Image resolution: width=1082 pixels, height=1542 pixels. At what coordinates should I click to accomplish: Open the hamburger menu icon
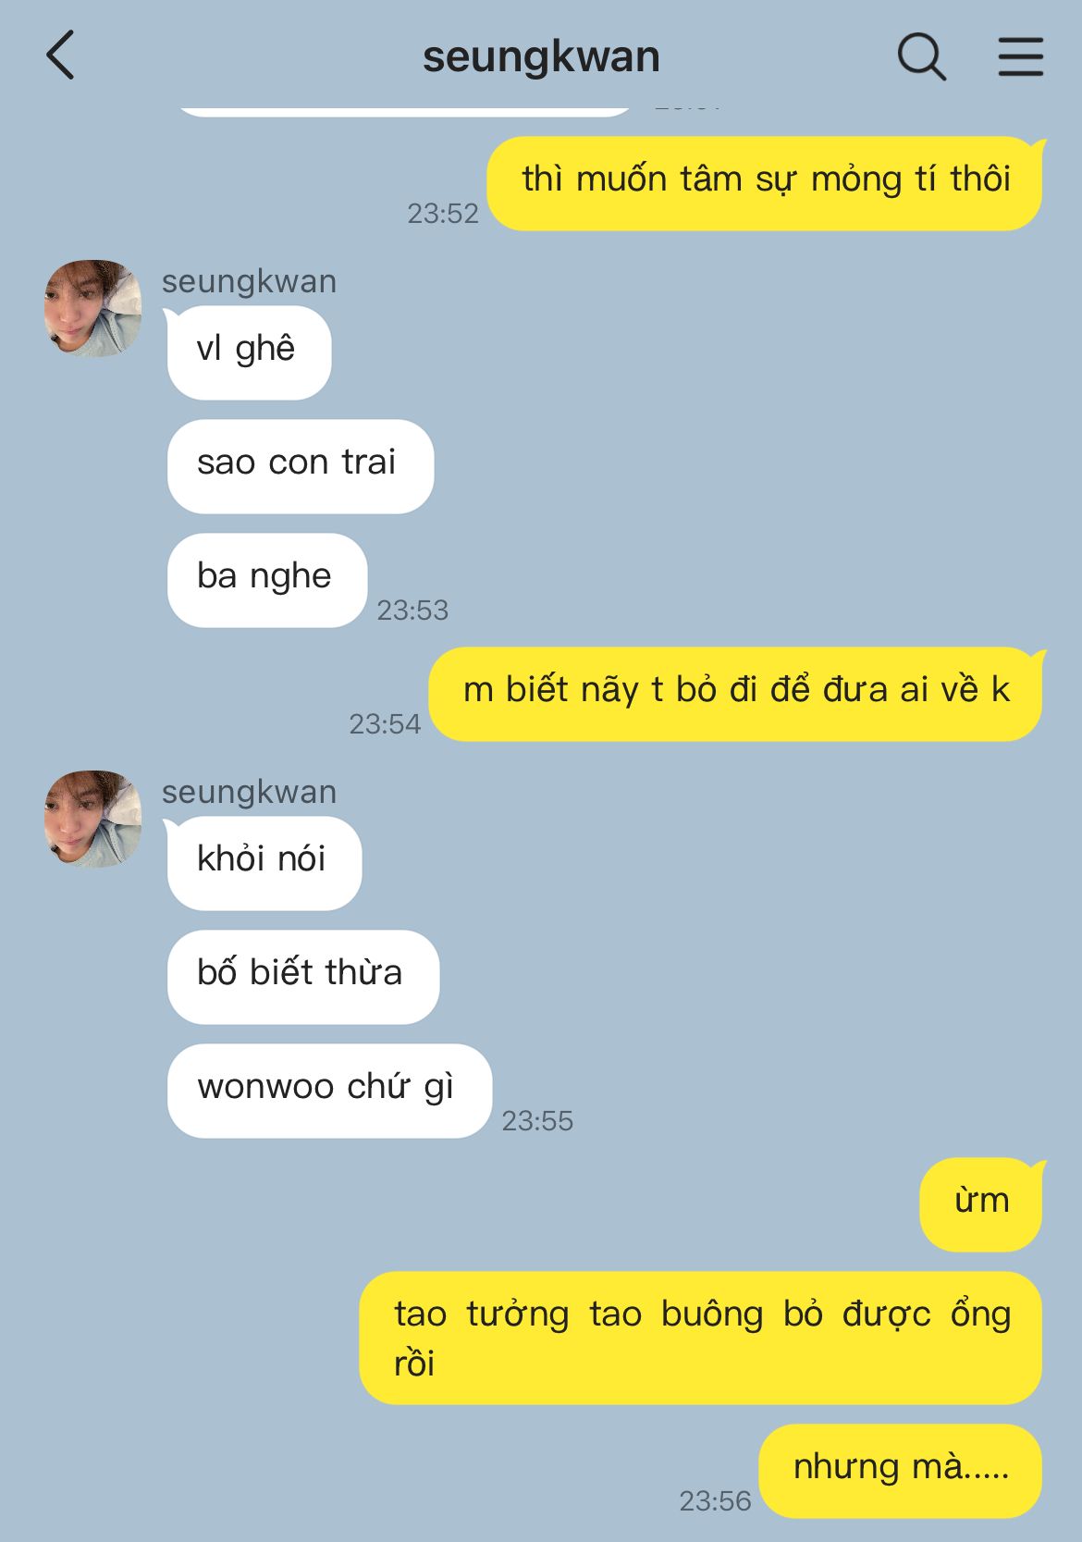(x=1021, y=56)
